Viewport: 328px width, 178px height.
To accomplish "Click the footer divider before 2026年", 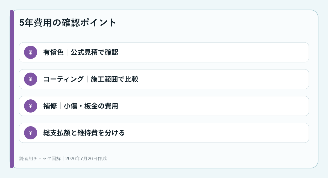I will pyautogui.click(x=63, y=158).
